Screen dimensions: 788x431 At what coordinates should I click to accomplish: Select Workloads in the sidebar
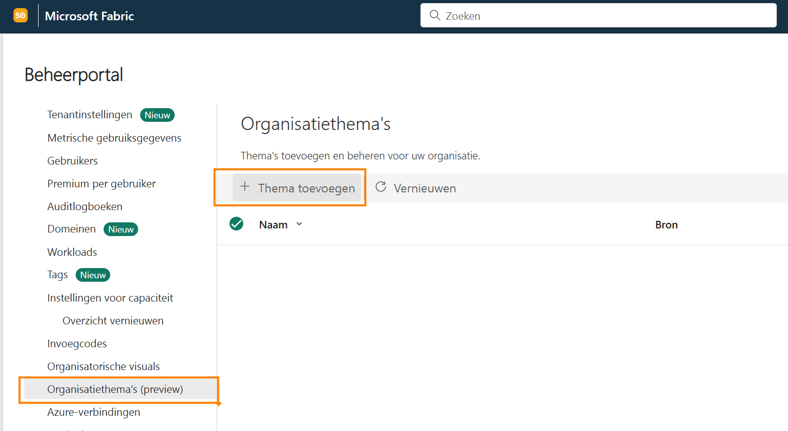[x=72, y=252]
